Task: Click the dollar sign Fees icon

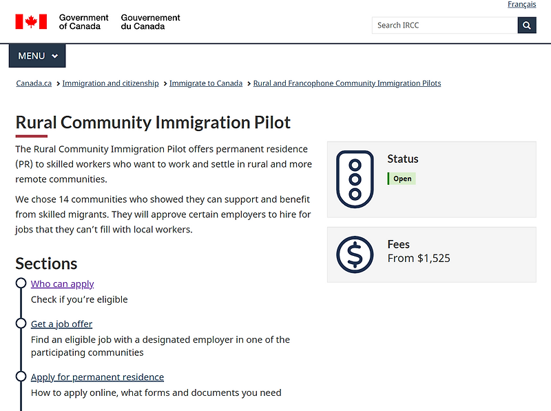Action: [x=355, y=254]
